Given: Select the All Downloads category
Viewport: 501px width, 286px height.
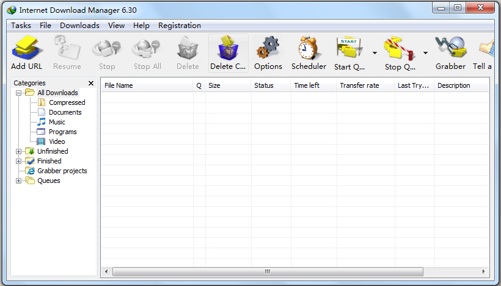Looking at the screenshot, I should 57,93.
